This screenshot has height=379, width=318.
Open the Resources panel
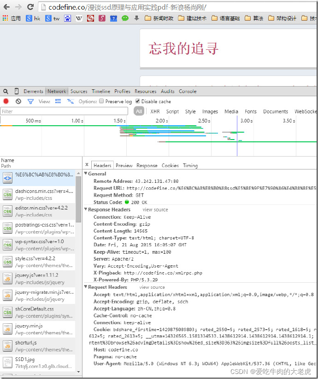[x=145, y=91]
